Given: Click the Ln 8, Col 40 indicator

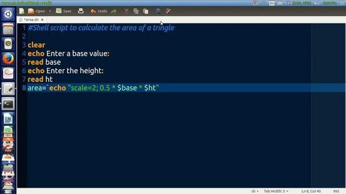Looking at the screenshot, I should 311,191.
